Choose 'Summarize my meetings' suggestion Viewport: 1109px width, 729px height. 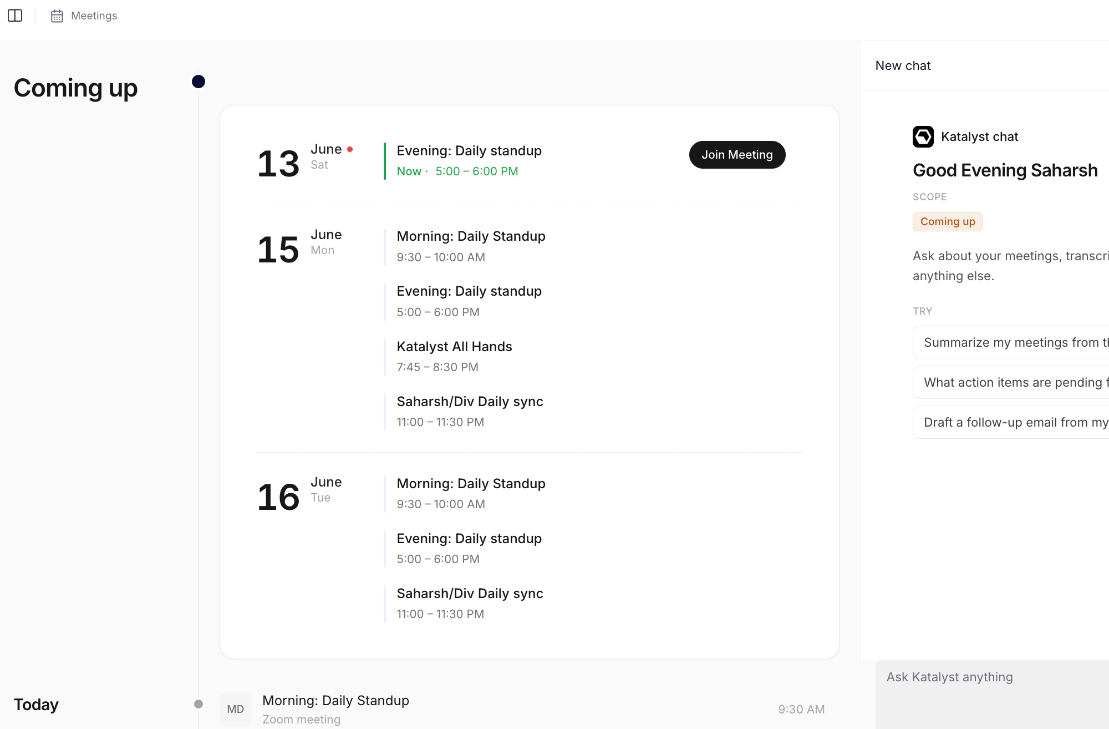[1011, 342]
